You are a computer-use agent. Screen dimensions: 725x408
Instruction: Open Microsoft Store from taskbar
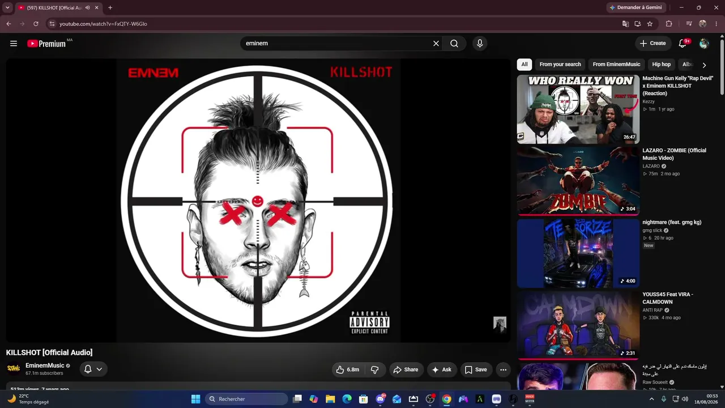pyautogui.click(x=364, y=399)
